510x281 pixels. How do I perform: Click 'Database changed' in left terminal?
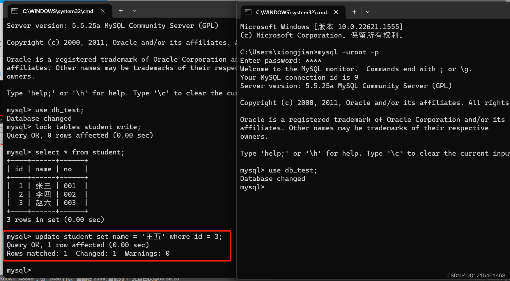pyautogui.click(x=39, y=119)
